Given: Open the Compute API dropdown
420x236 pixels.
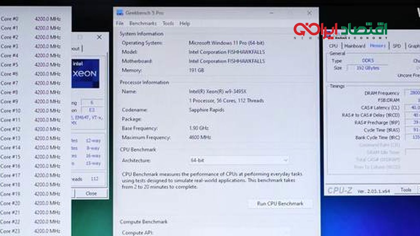Looking at the screenshot, I should pos(239,232).
